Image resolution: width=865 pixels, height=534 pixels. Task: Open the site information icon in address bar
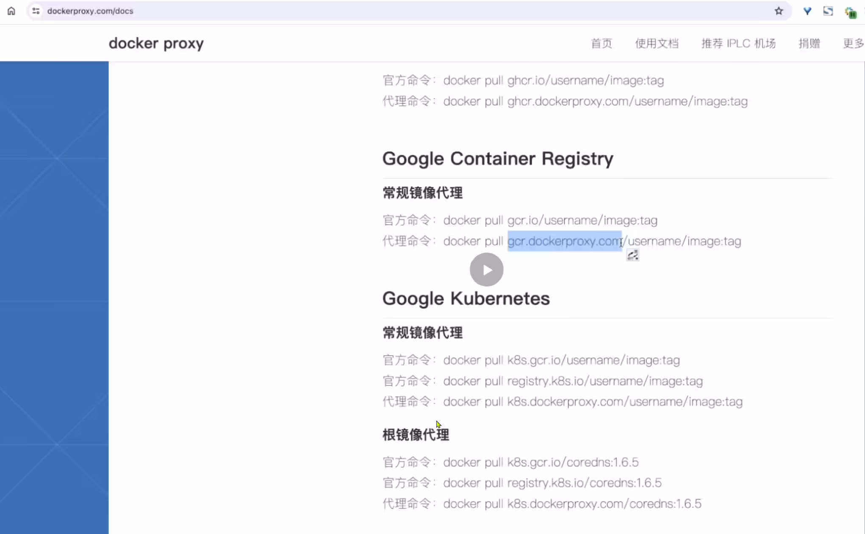coord(36,11)
